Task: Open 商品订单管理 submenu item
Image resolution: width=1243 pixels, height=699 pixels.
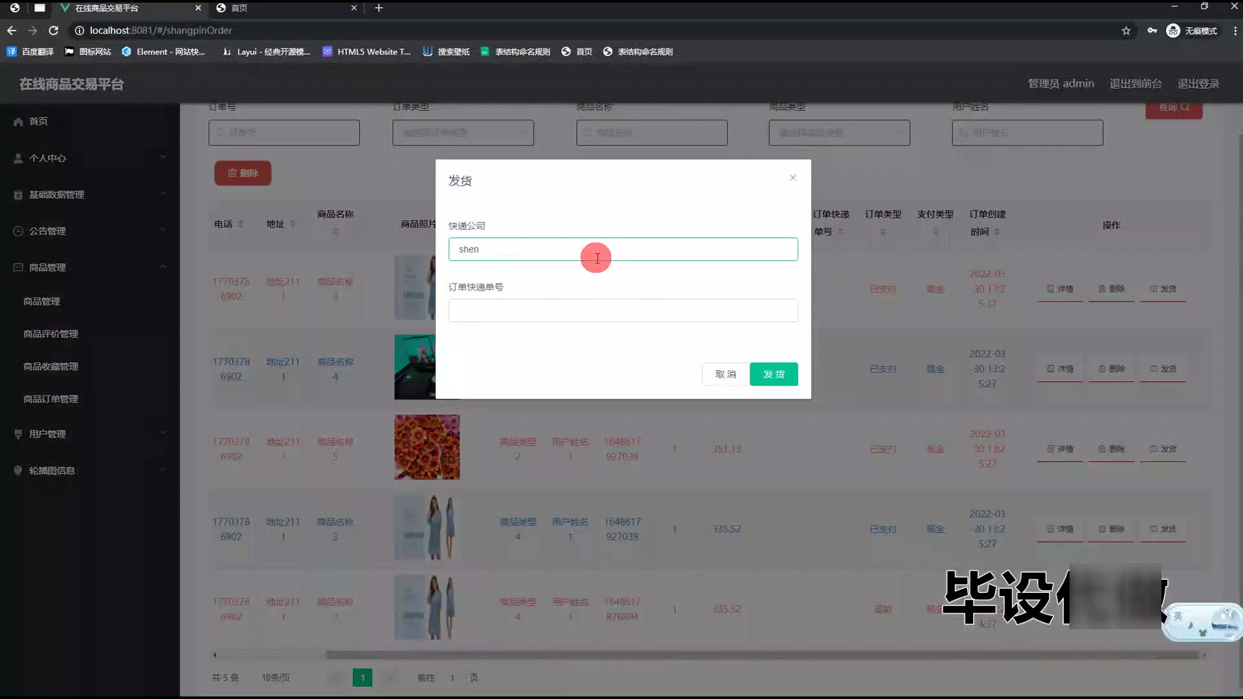Action: click(50, 399)
